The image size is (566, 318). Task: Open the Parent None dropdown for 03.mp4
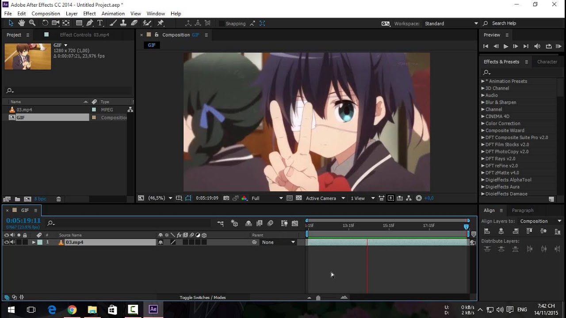pos(279,242)
